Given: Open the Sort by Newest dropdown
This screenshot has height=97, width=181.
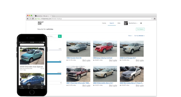Looking at the screenshot, I should click(x=139, y=36).
